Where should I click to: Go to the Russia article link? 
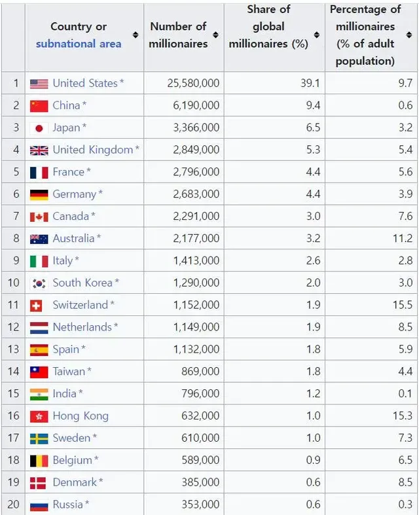(x=67, y=505)
